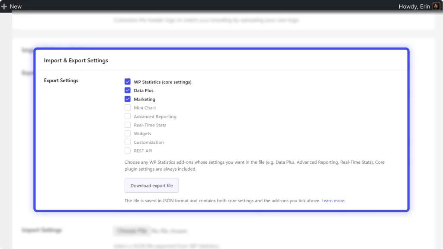Image resolution: width=443 pixels, height=249 pixels.
Task: Enable the Advanced Reporting checkbox
Action: click(128, 116)
